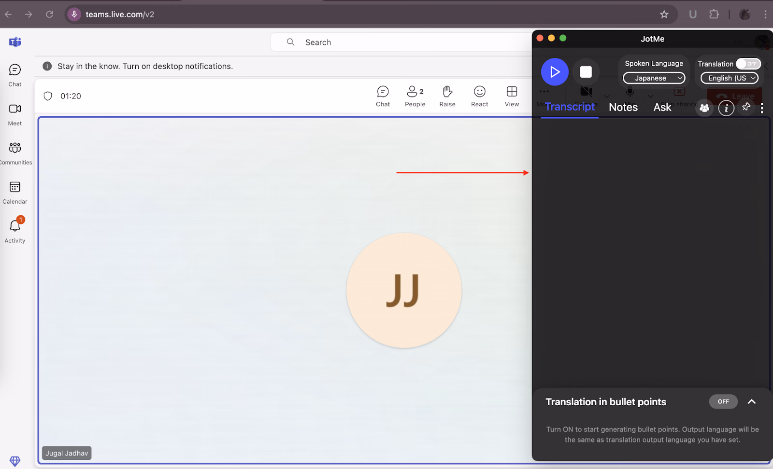Switch to the Notes tab

[623, 107]
